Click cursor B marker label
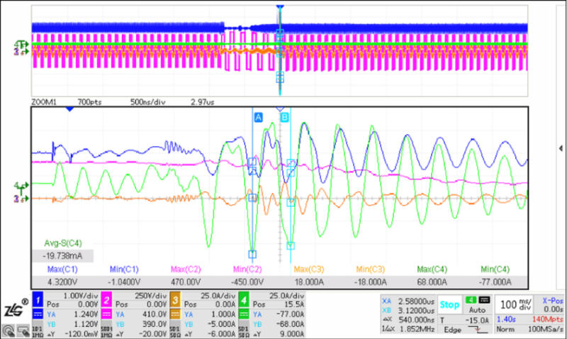 pos(284,116)
